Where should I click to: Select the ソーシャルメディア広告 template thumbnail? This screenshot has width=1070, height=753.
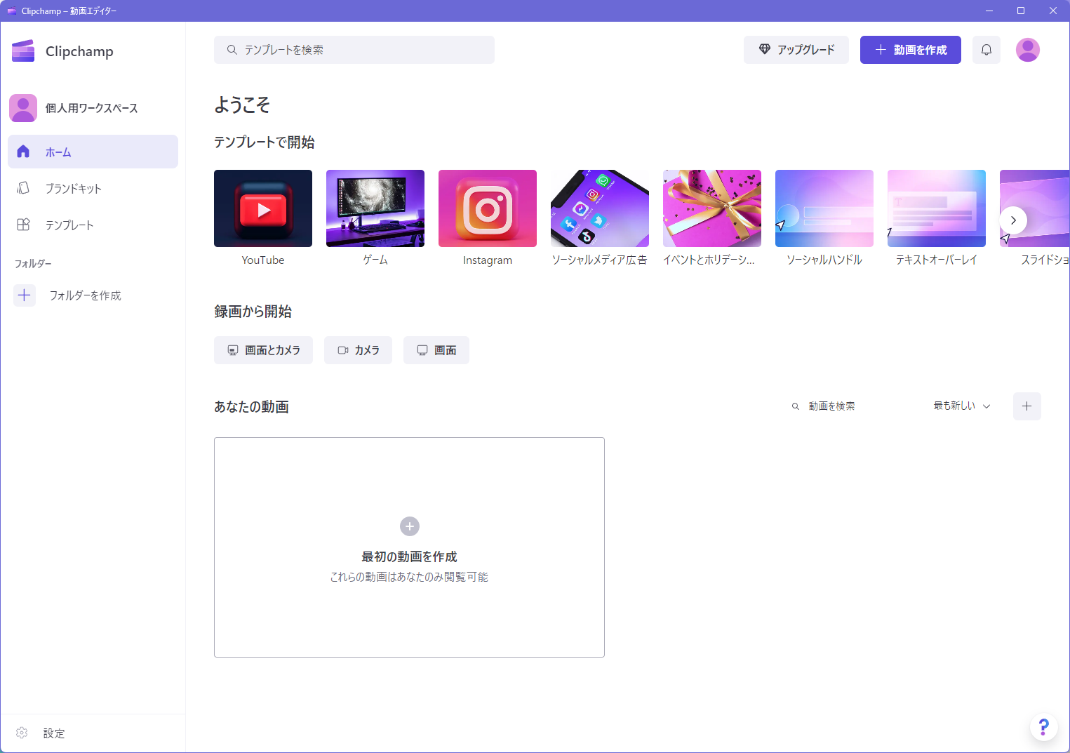(x=600, y=208)
